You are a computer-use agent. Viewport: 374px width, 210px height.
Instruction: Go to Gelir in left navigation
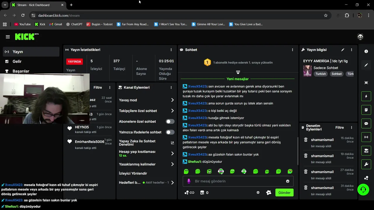(31, 61)
